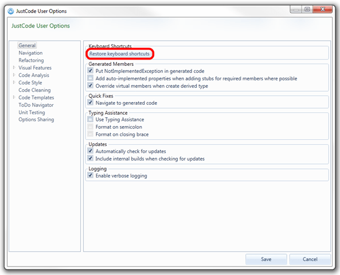Select Visual Features in the tree
Viewport: 340px width, 275px height.
click(x=35, y=68)
